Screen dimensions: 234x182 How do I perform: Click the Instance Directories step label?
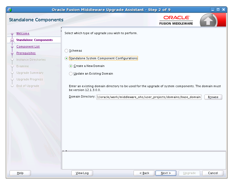(31, 60)
